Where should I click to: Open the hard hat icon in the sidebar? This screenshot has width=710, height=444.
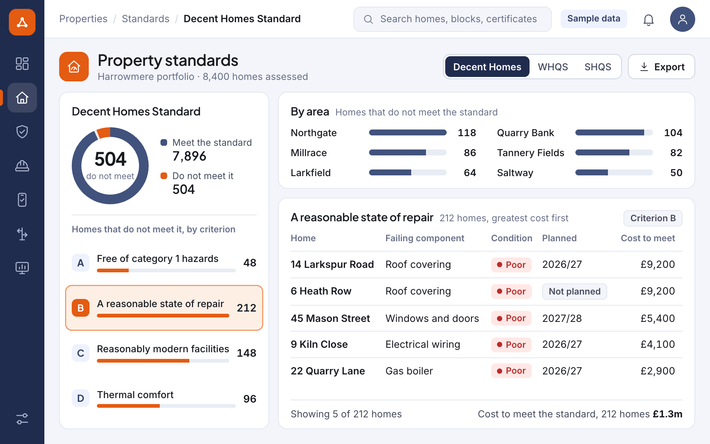pos(22,166)
